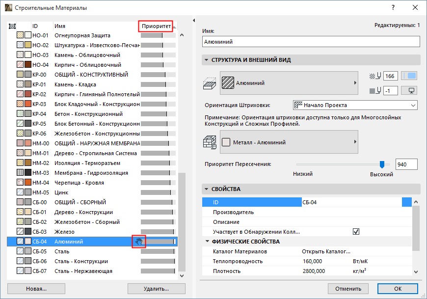Click the hatch icon of СБ-05 Сталь
427x299 pixels.
[x=20, y=251]
